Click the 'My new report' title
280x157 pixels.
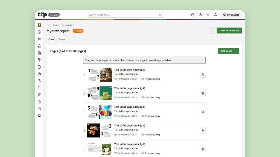[58, 31]
